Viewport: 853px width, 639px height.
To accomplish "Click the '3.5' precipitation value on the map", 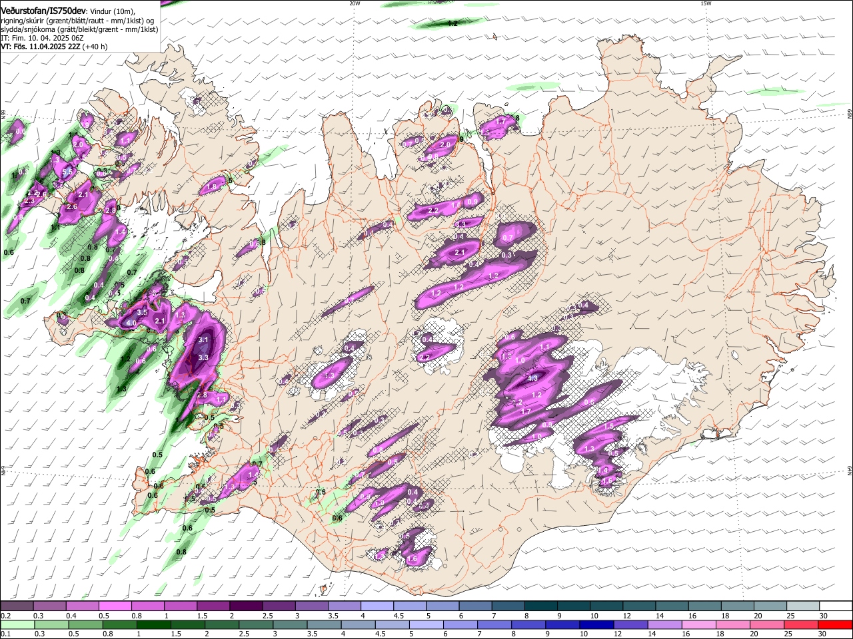I will [142, 312].
